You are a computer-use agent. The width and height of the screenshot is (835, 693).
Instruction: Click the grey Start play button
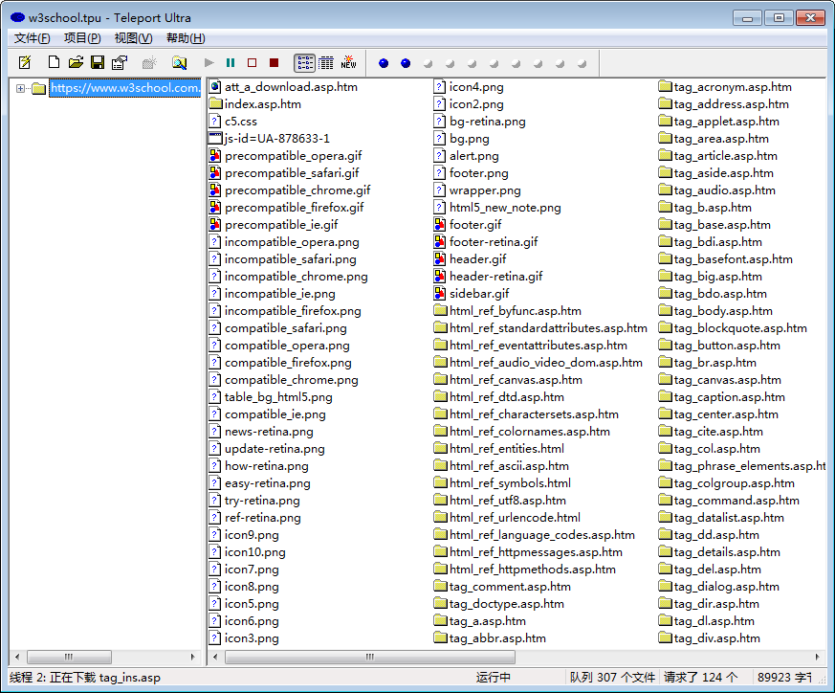(209, 63)
